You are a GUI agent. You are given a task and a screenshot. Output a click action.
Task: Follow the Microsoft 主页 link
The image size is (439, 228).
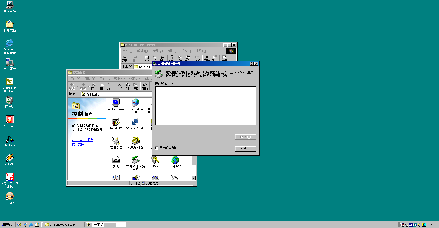[82, 140]
